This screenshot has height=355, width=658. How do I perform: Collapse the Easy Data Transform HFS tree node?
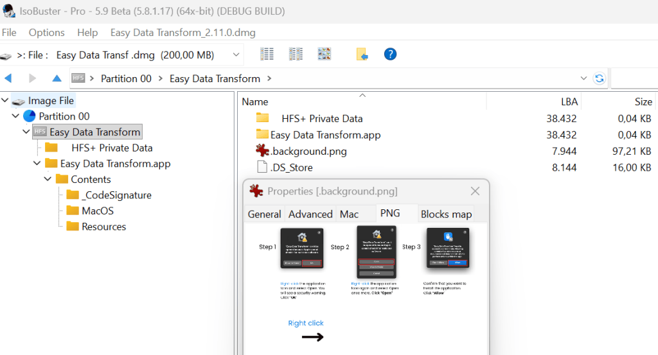pyautogui.click(x=26, y=132)
